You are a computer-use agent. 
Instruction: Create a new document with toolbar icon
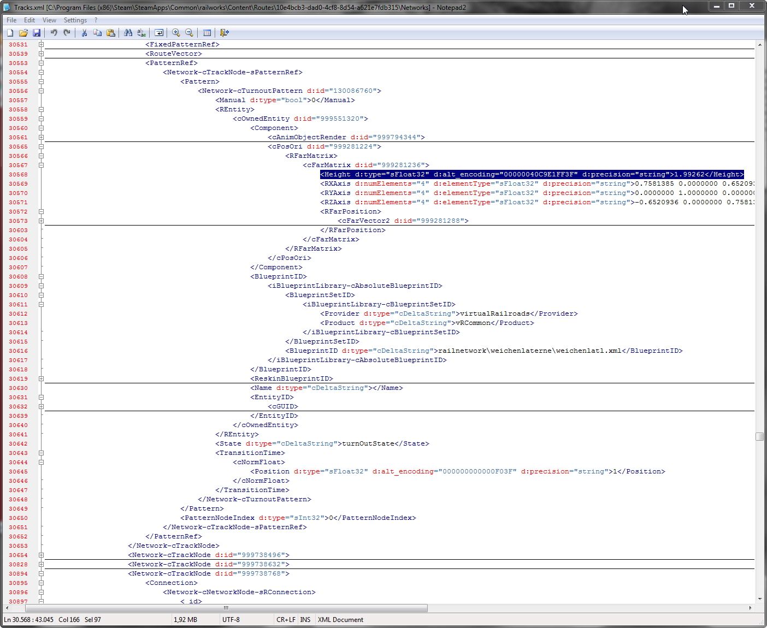[10, 33]
